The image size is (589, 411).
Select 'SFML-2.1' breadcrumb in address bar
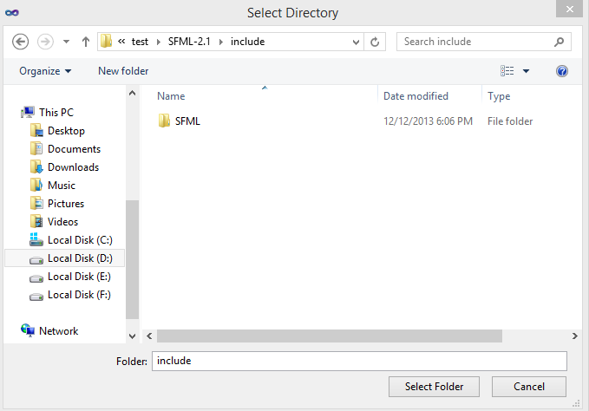tap(189, 42)
